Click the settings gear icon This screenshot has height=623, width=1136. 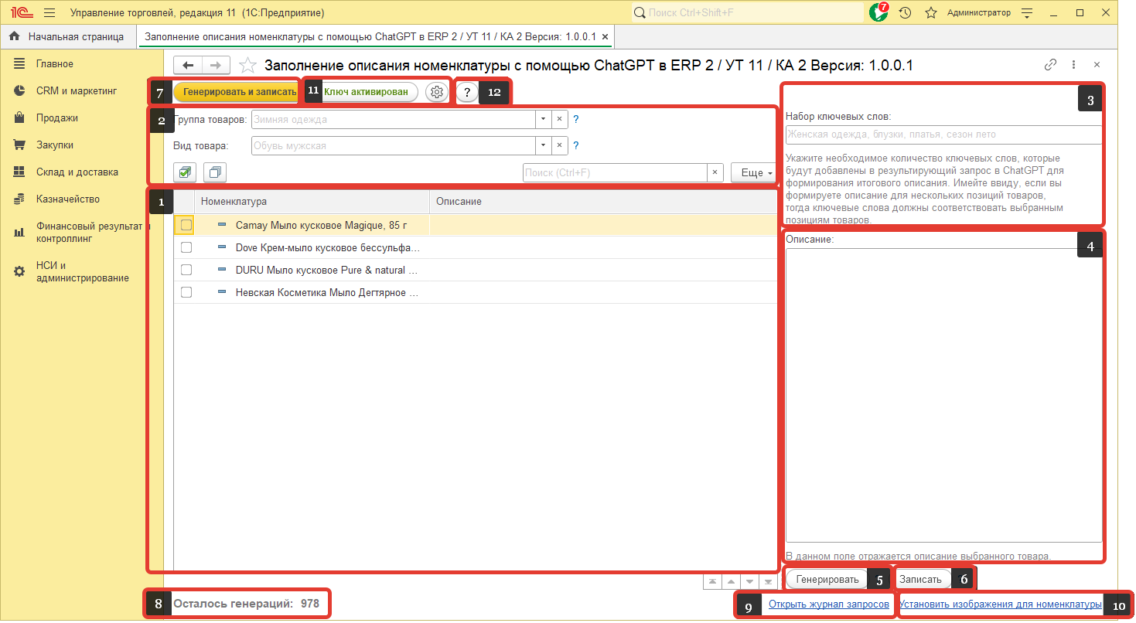(437, 92)
